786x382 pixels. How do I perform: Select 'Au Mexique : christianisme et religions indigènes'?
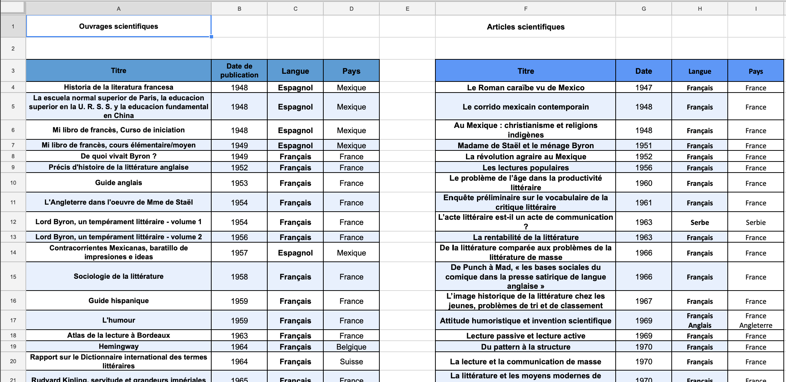pos(525,130)
